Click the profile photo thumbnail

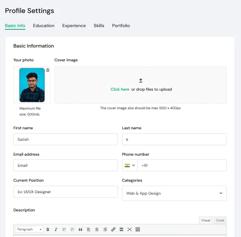point(32,85)
